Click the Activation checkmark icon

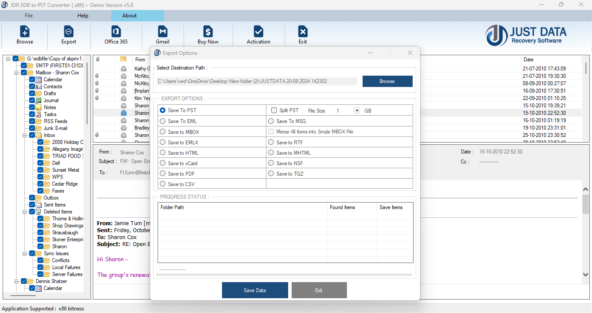(259, 32)
